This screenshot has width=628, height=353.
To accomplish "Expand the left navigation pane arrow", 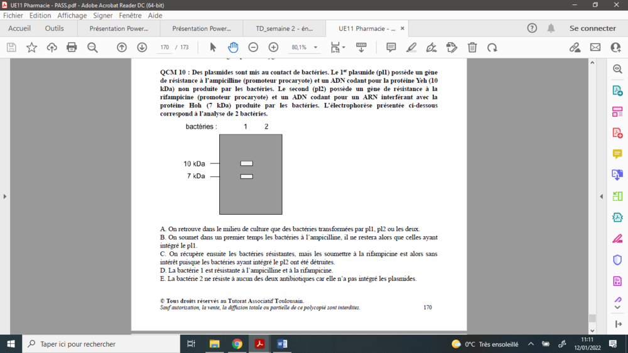I will [x=5, y=197].
